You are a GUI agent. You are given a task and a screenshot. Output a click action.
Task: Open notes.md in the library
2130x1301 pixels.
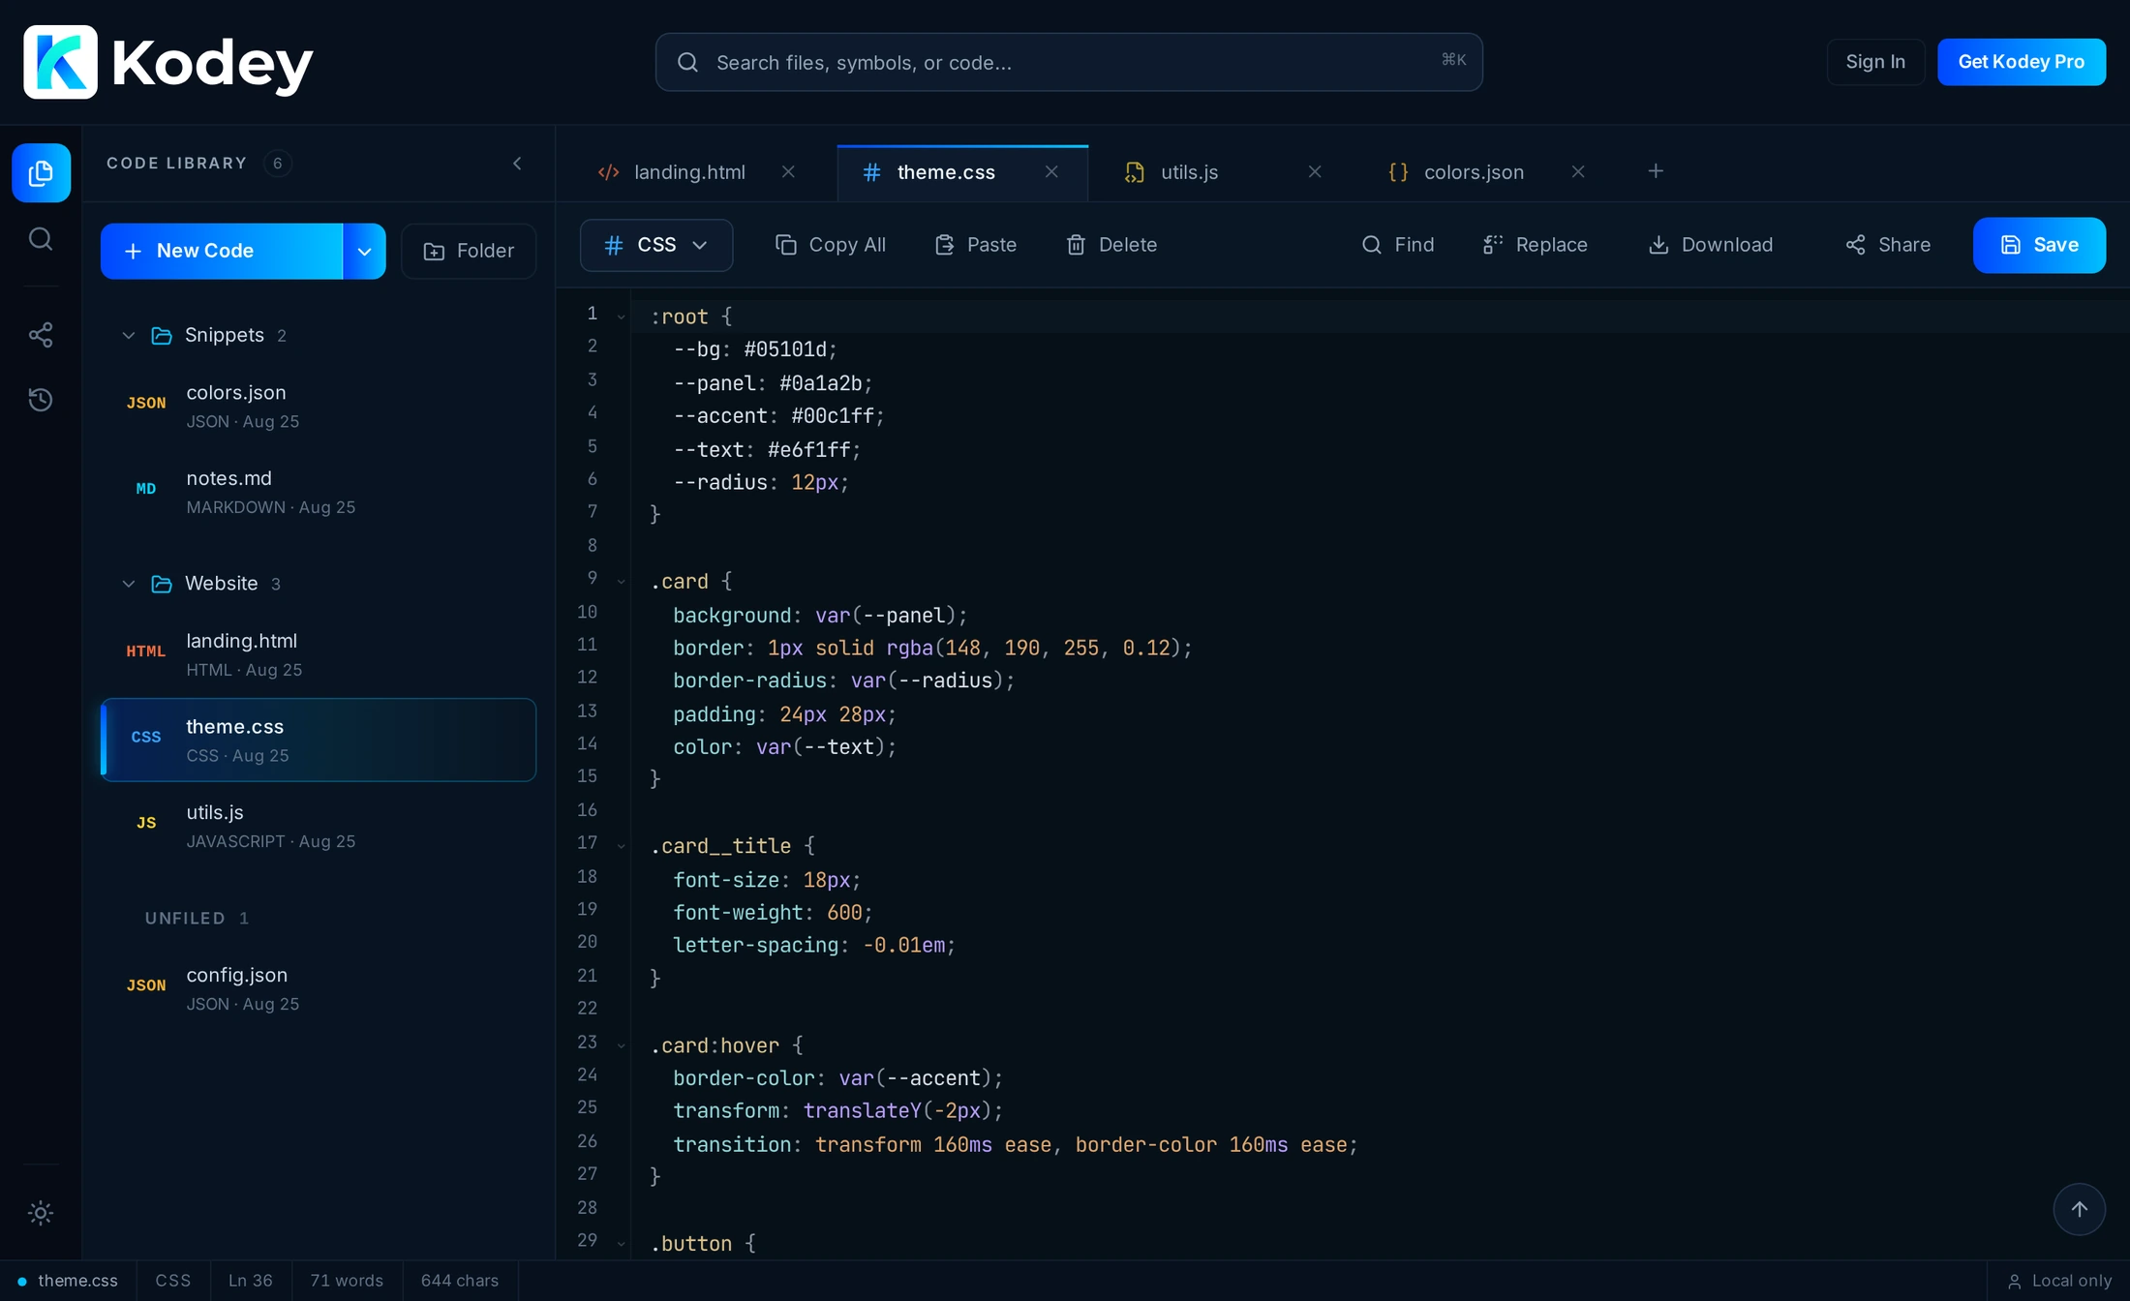point(319,492)
